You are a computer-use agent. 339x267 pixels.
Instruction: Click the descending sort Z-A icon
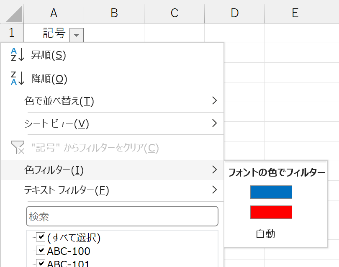[17, 79]
